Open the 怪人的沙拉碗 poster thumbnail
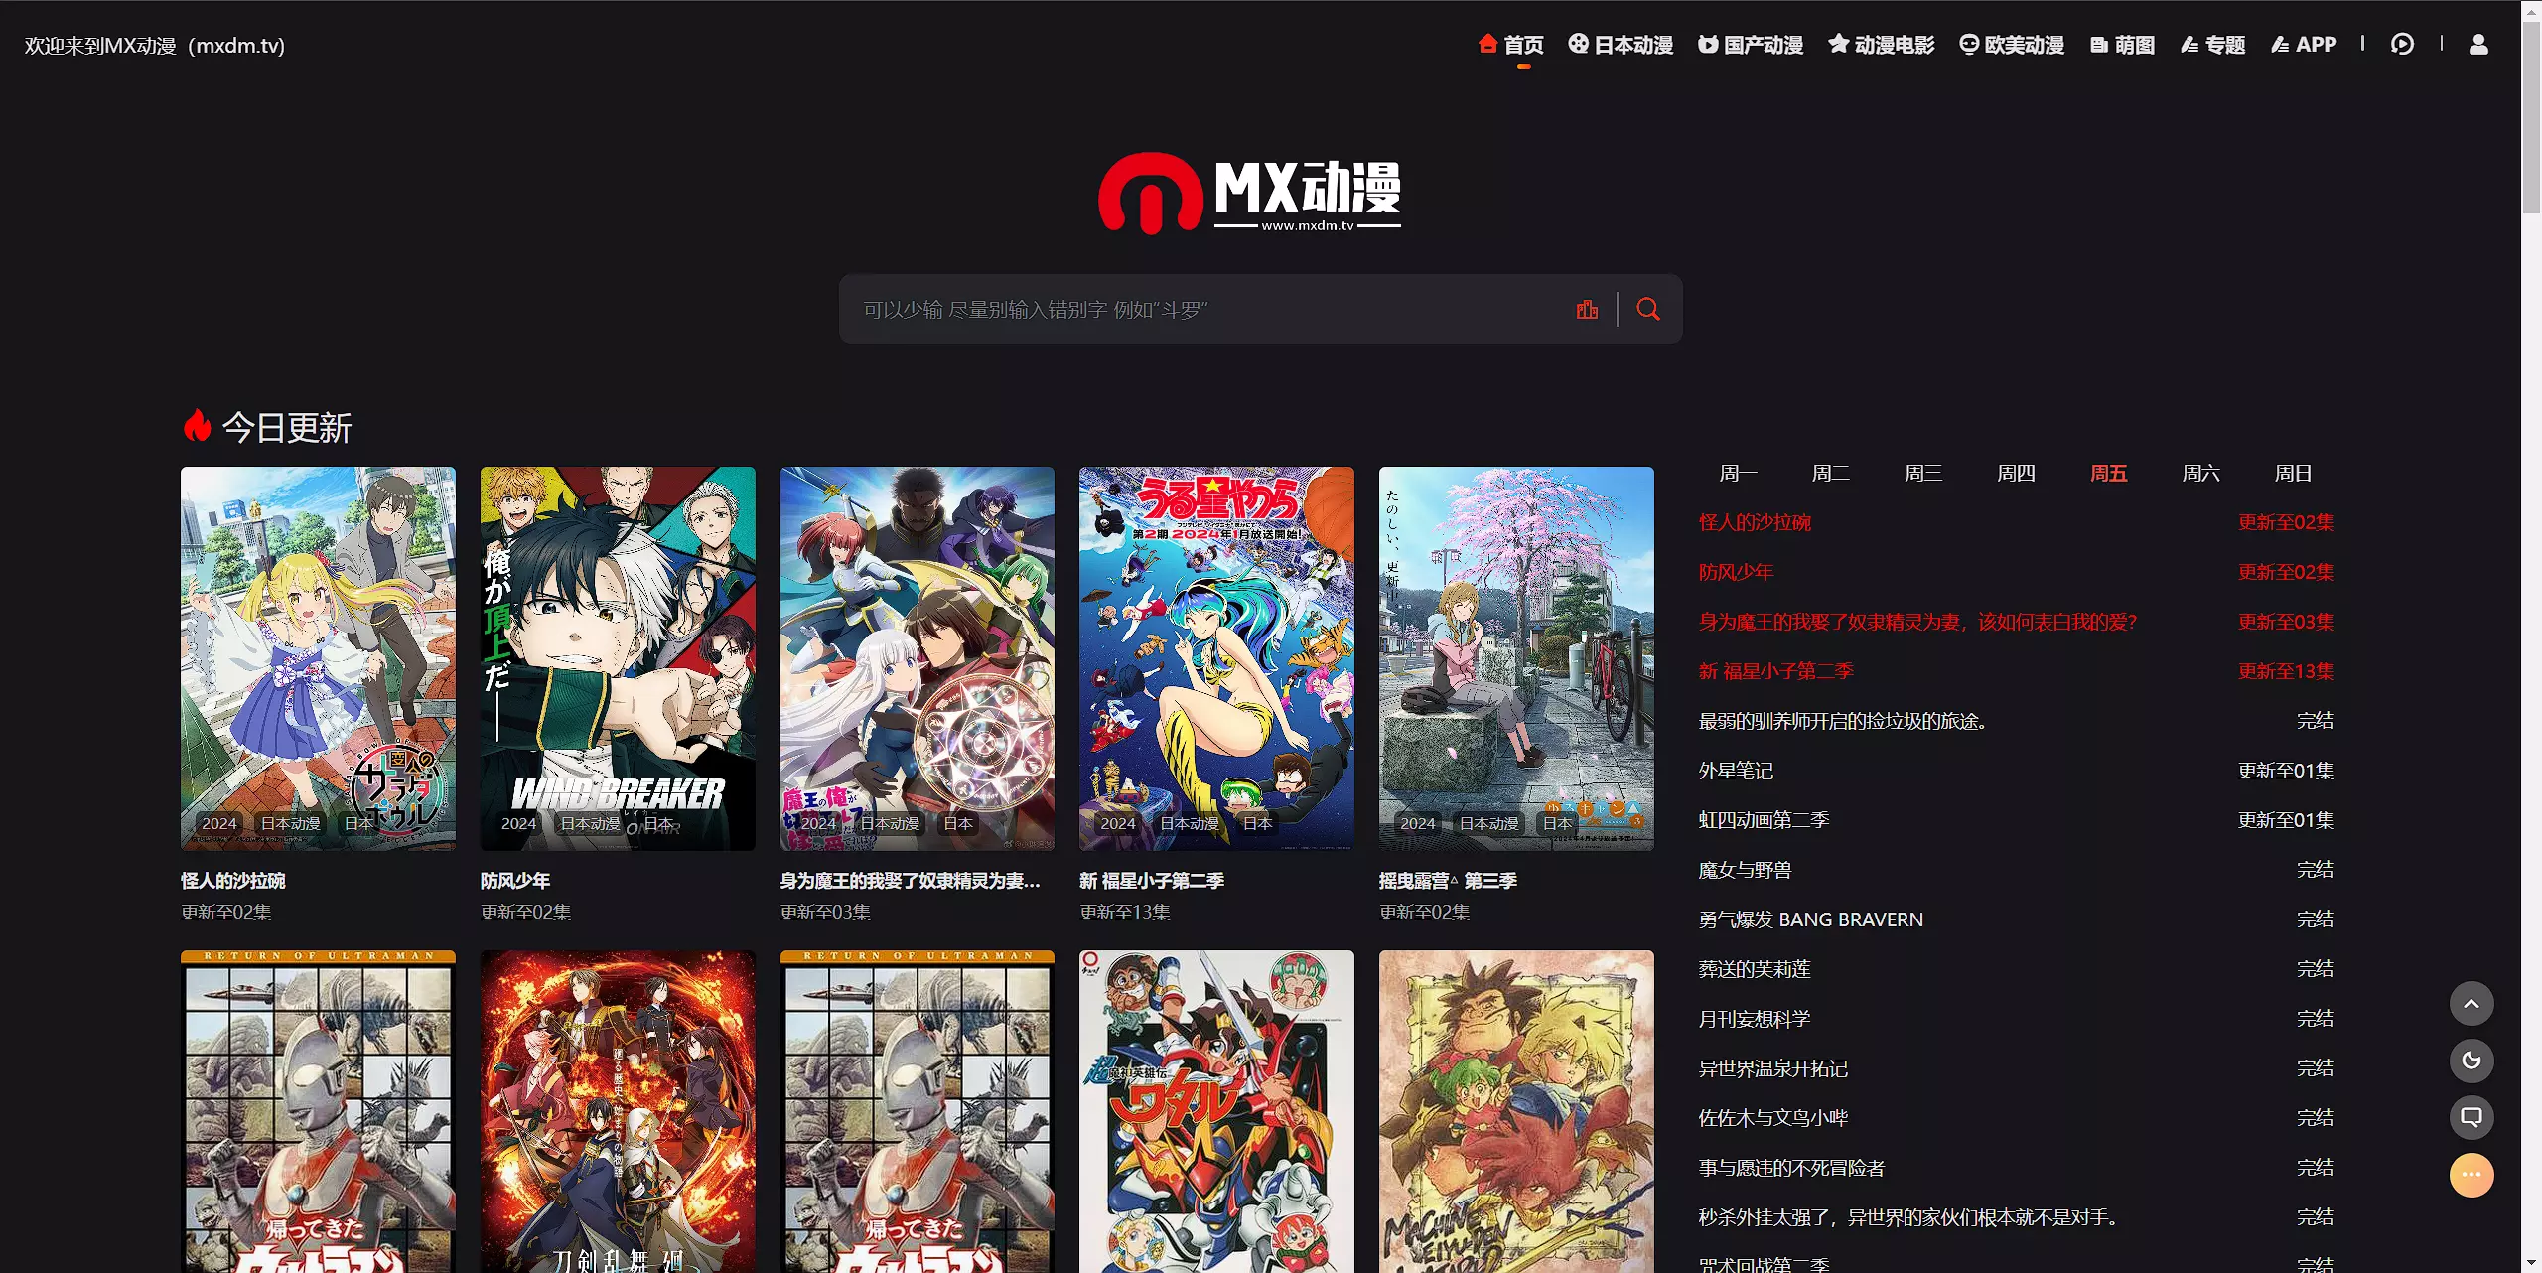 (x=318, y=657)
